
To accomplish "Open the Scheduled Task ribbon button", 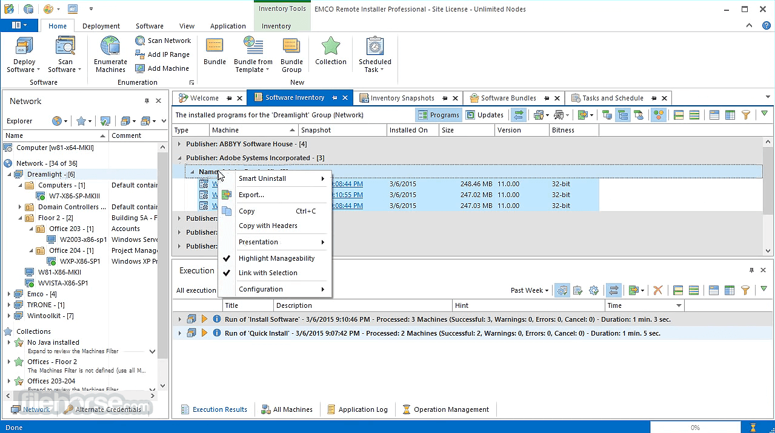I will tap(375, 54).
